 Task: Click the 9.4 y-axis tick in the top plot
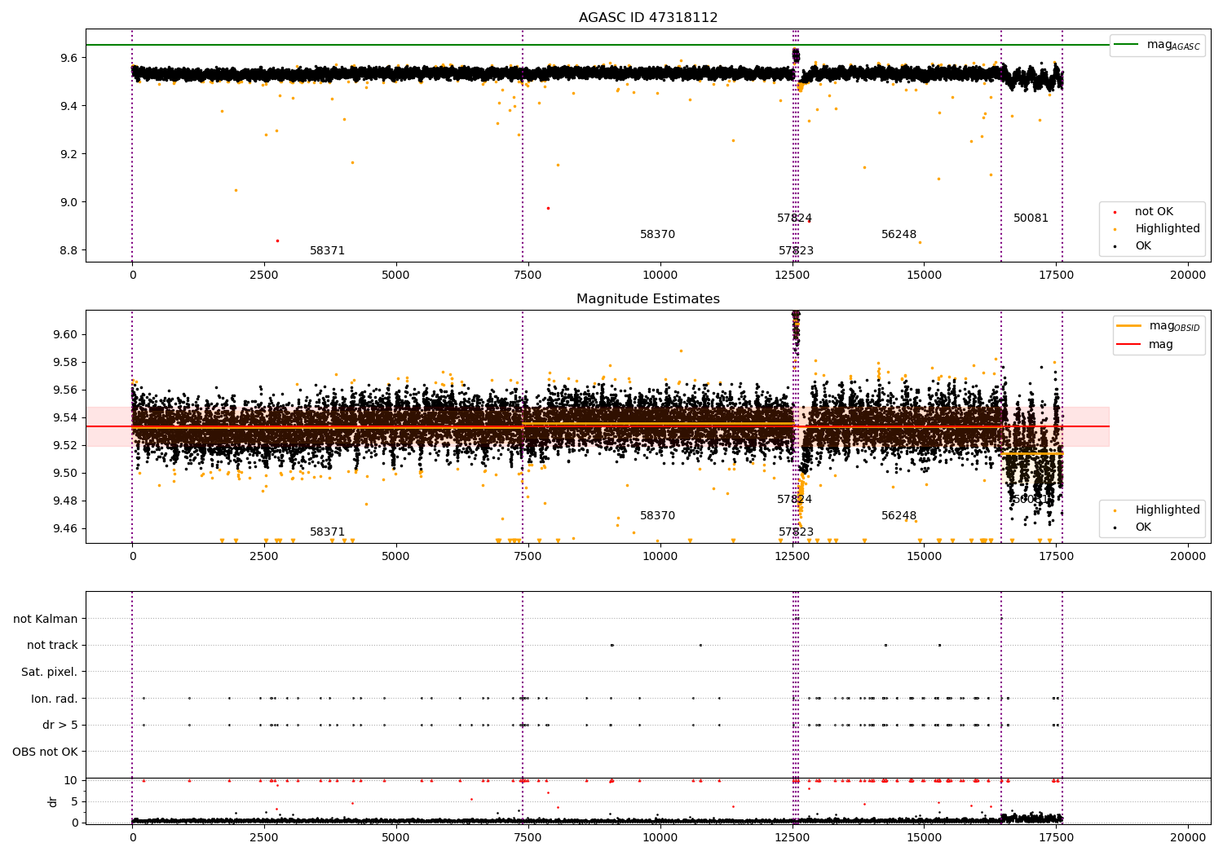click(68, 106)
